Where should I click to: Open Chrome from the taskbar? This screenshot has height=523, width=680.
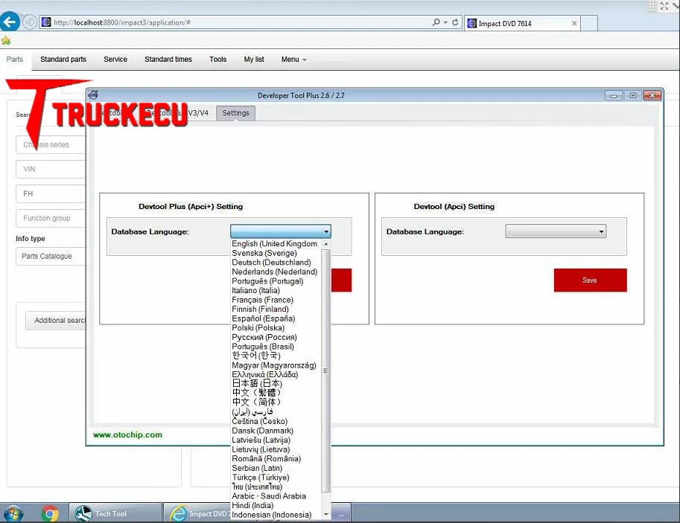coord(50,514)
